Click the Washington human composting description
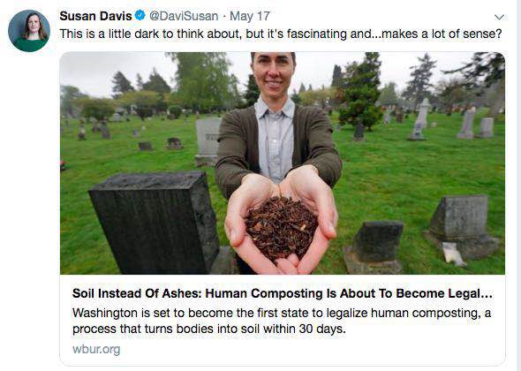The height and width of the screenshot is (371, 521). [282, 321]
